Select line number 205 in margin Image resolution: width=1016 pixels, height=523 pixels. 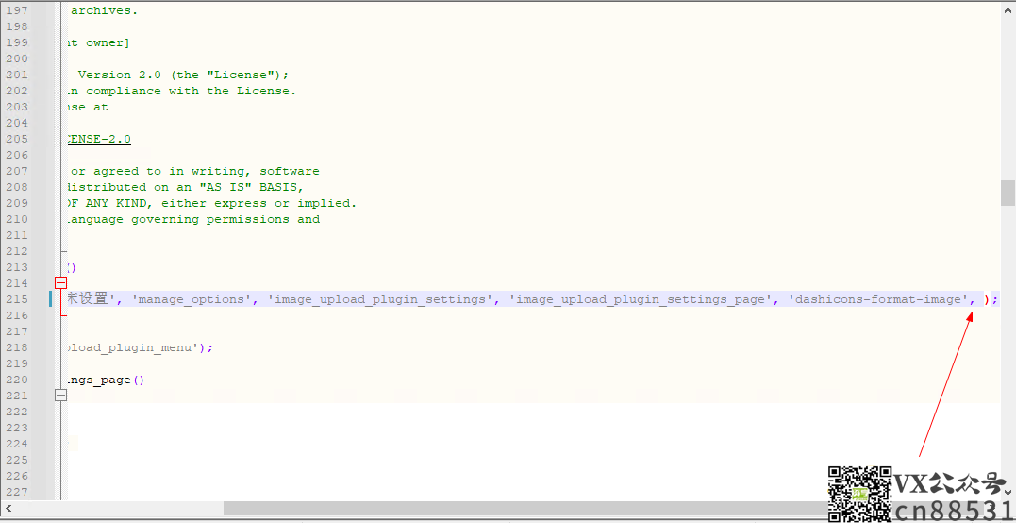17,139
